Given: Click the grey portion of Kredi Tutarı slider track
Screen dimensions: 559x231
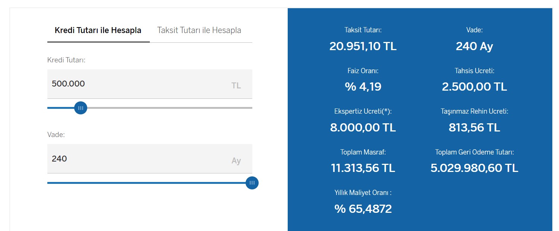Looking at the screenshot, I should pyautogui.click(x=170, y=108).
